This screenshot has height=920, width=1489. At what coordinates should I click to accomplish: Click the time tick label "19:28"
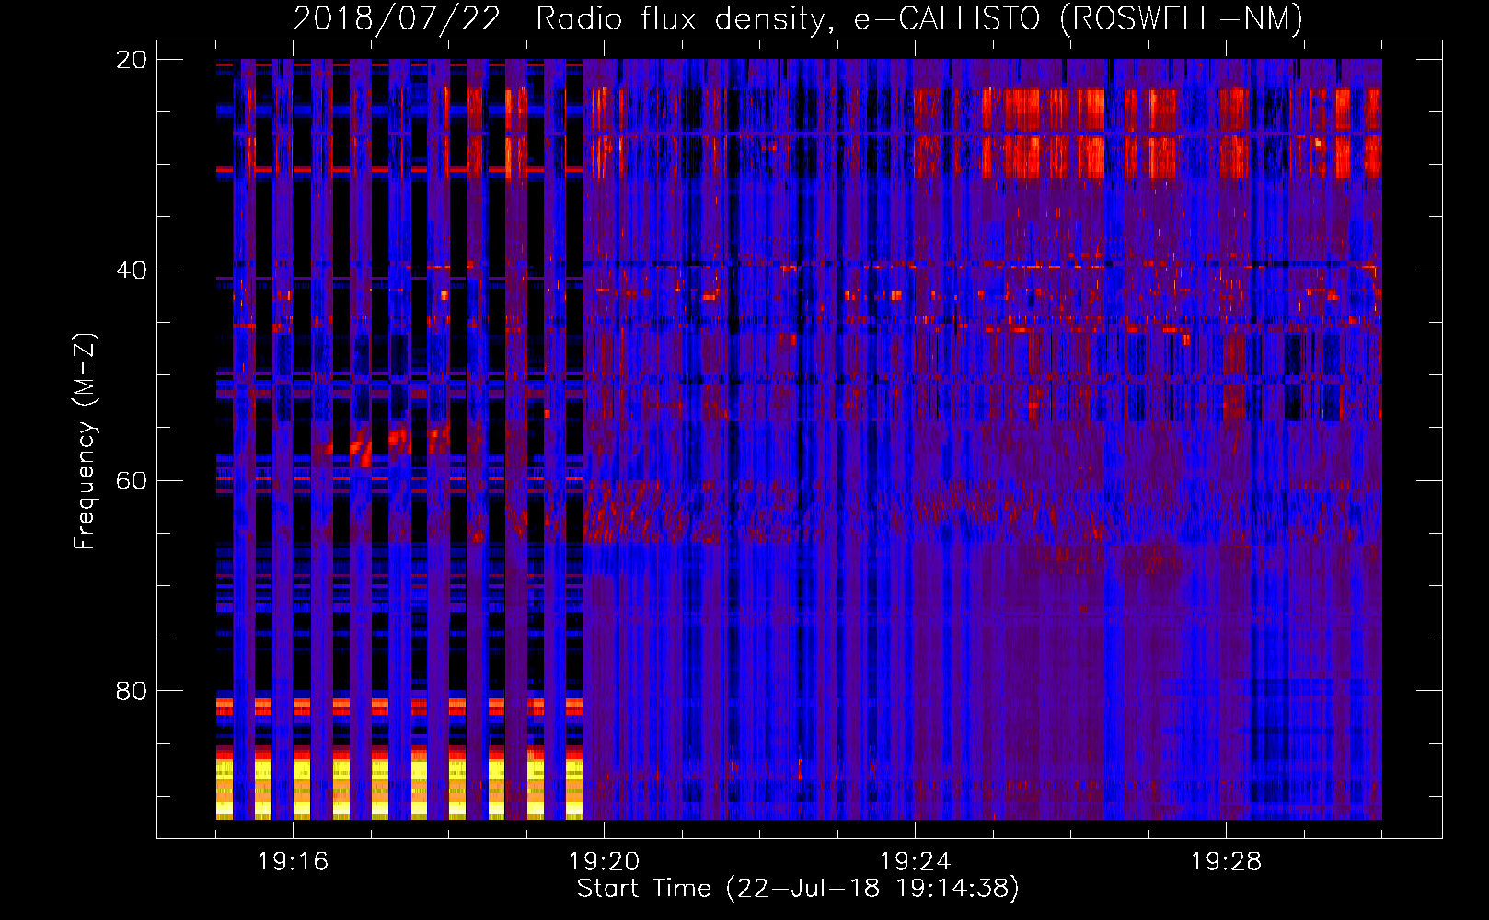coord(1226,862)
